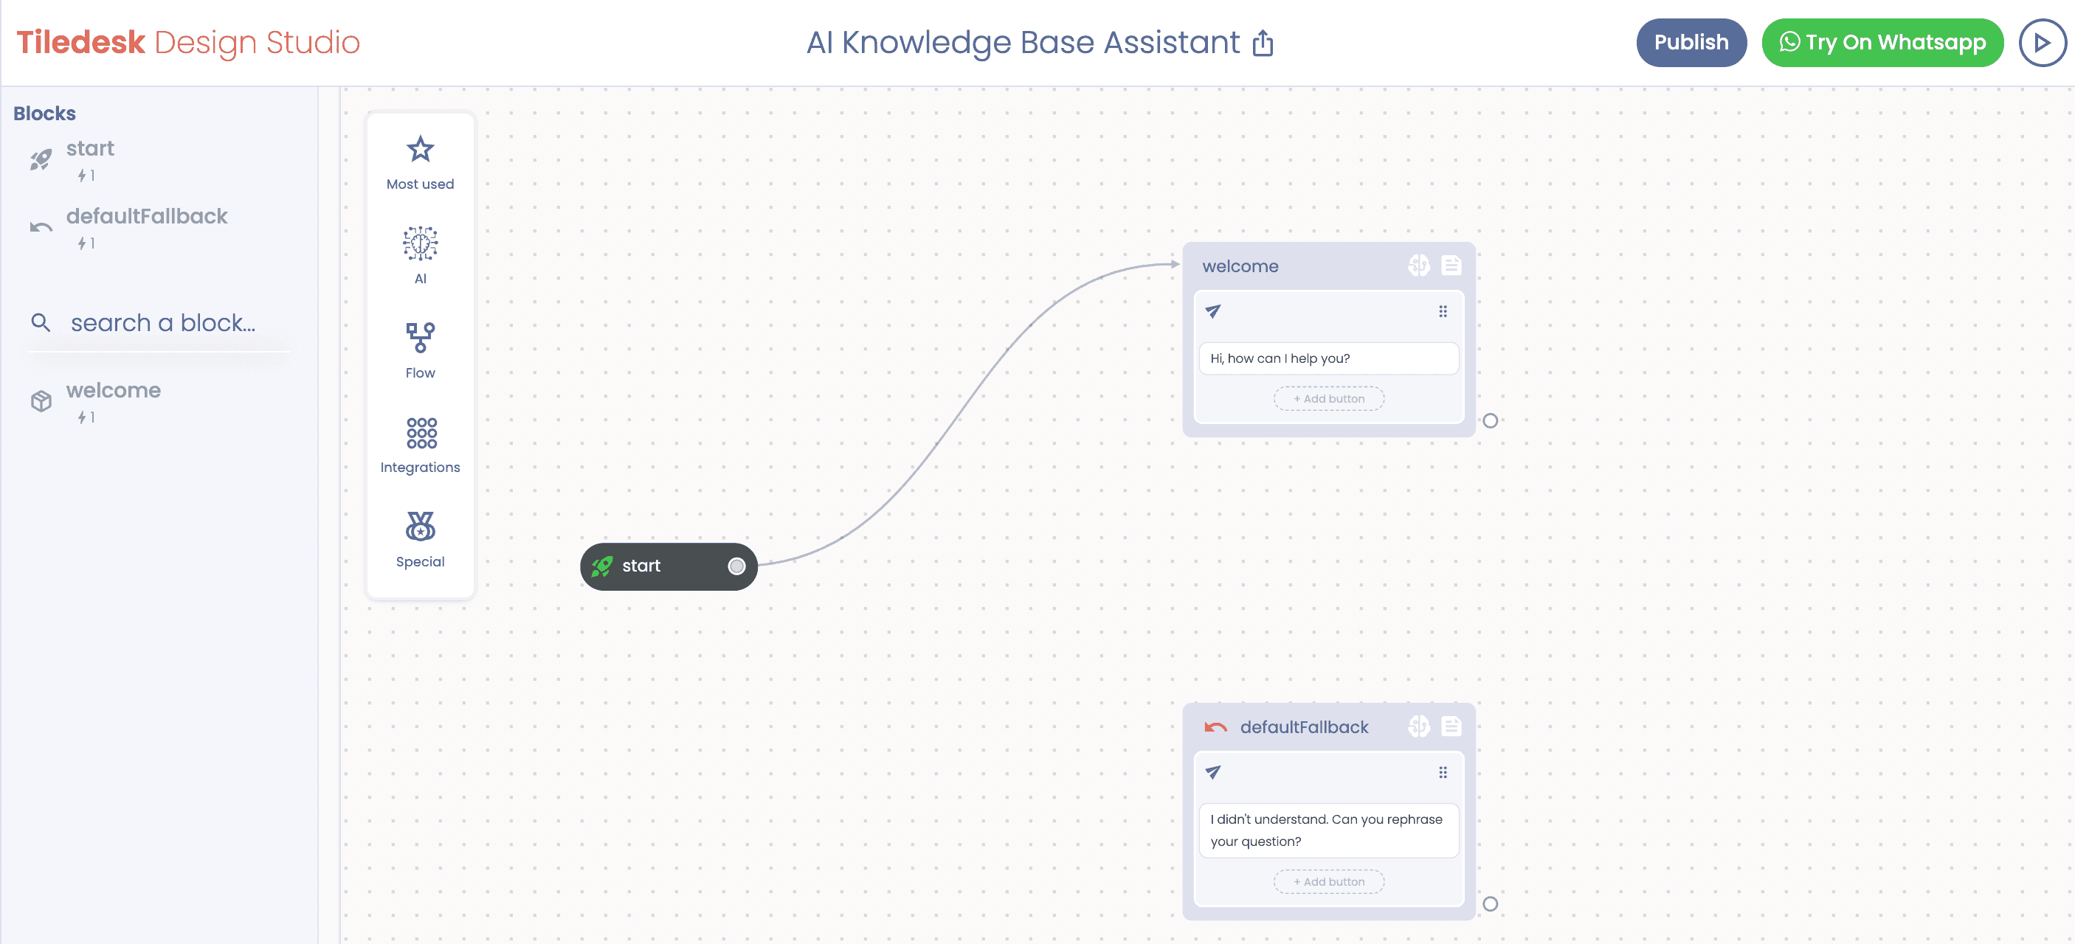Open the Integrations blocks category
The image size is (2075, 944).
421,445
